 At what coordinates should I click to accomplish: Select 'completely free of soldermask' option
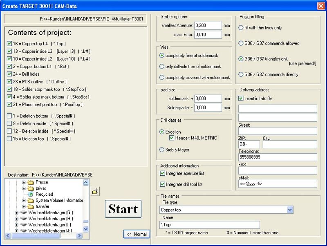click(x=161, y=56)
